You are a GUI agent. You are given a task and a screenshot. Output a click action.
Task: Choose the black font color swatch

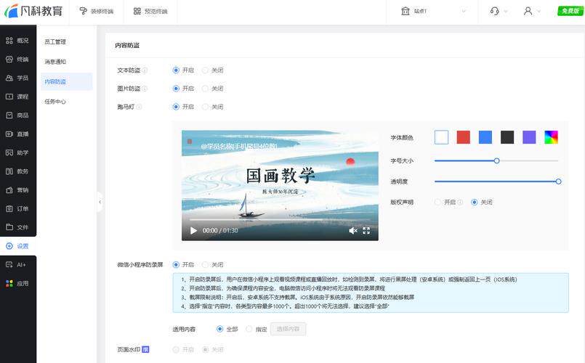[x=507, y=137]
